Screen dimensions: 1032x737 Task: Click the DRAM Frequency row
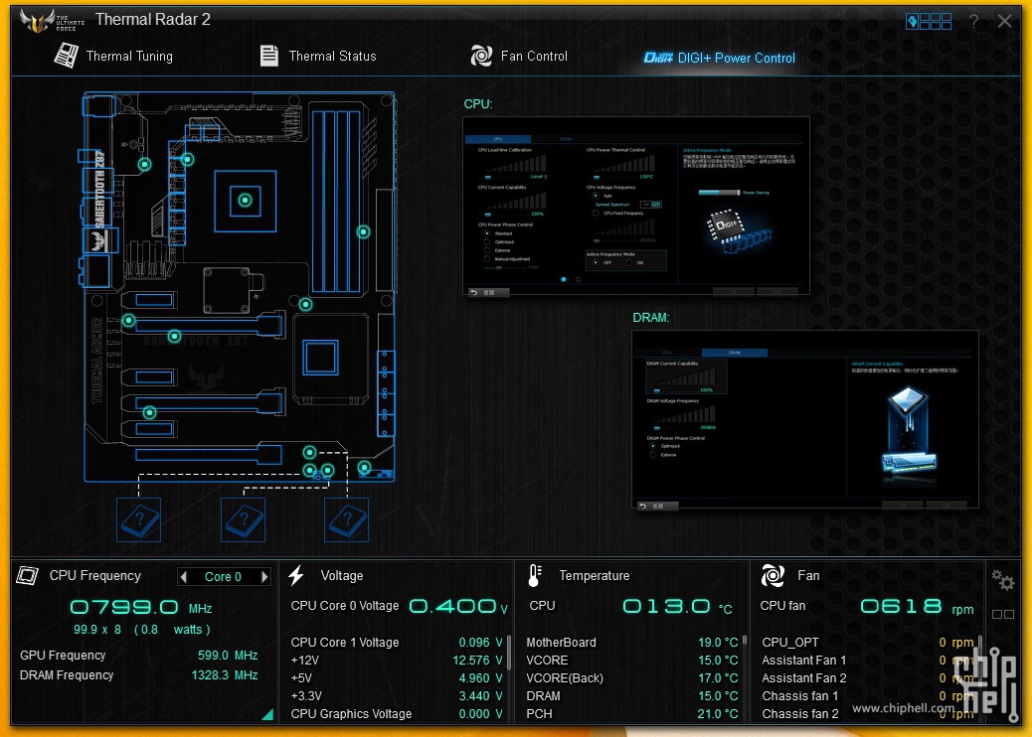click(138, 675)
